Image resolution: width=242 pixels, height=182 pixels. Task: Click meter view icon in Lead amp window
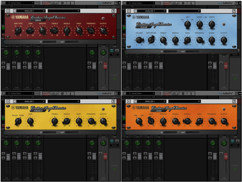pos(175,93)
